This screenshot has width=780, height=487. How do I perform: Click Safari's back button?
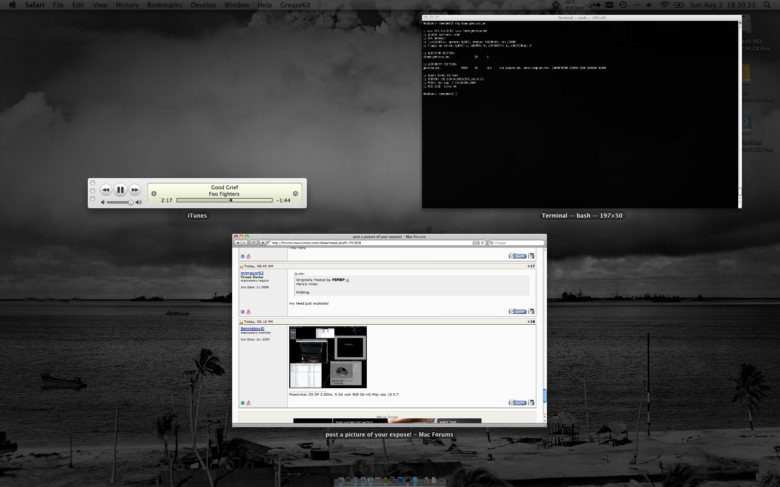238,243
